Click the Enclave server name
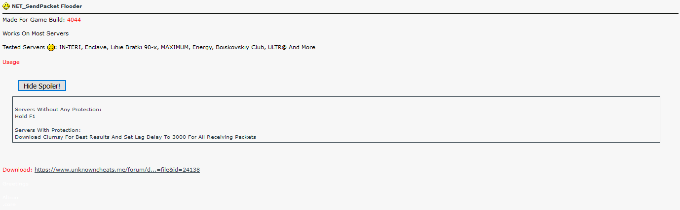 point(95,47)
